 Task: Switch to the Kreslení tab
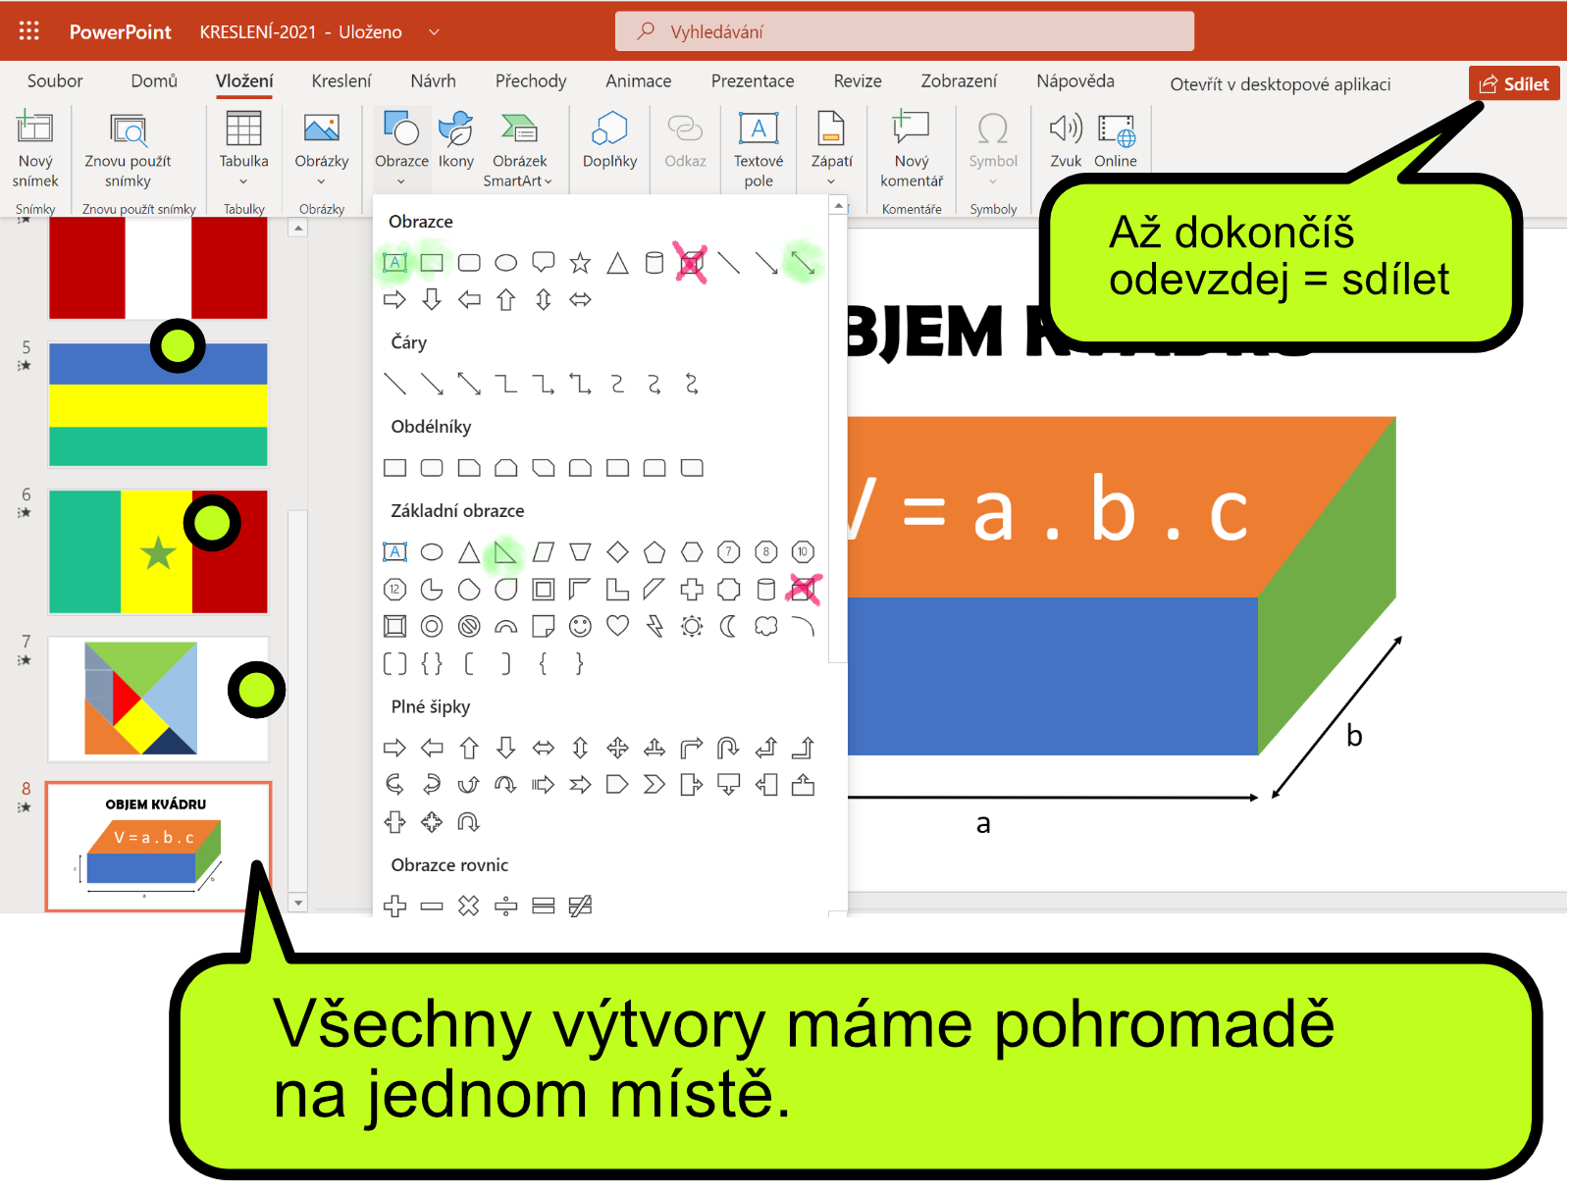[x=340, y=81]
